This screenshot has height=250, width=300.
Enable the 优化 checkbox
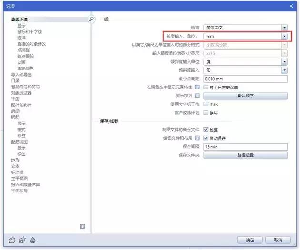click(x=206, y=104)
